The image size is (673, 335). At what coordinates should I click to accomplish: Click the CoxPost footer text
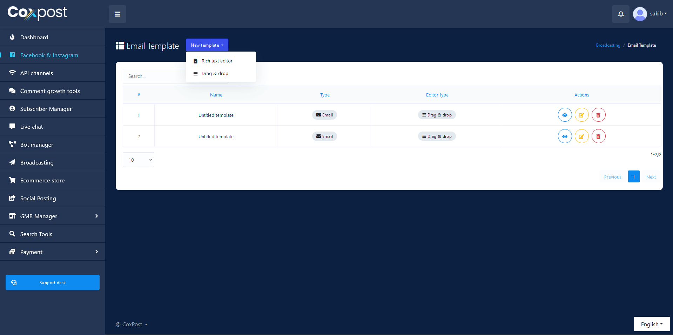[x=132, y=324]
